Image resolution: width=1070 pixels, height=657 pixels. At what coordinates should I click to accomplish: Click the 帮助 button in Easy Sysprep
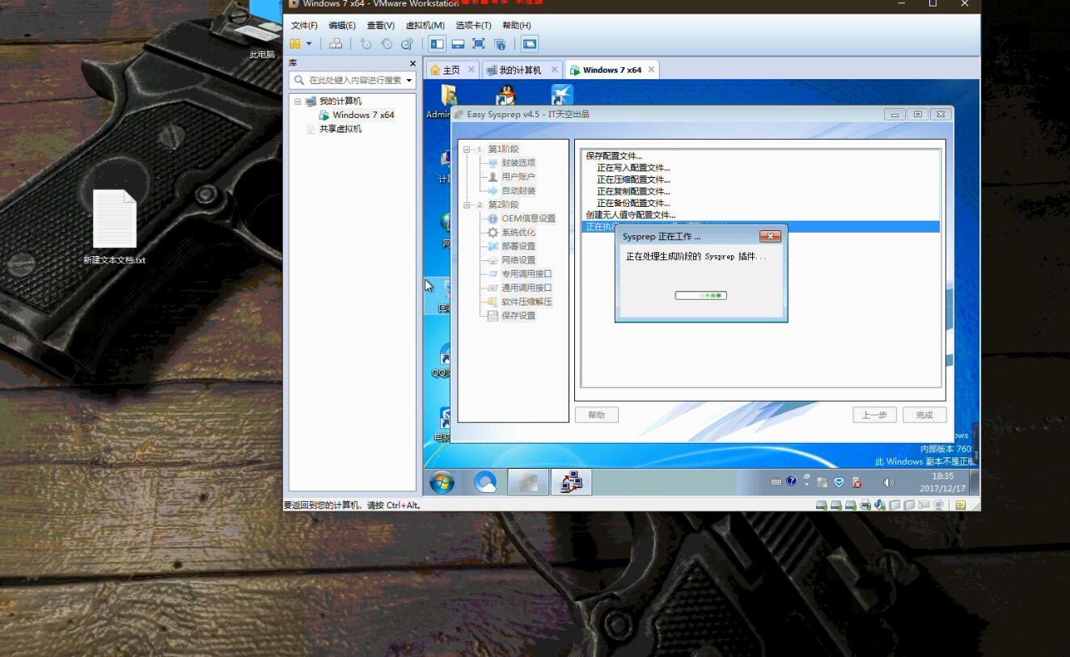tap(596, 415)
